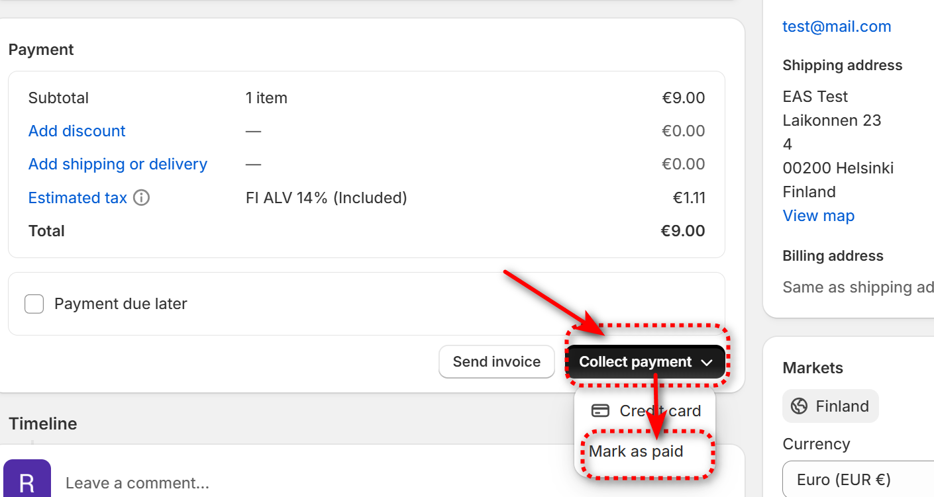The image size is (934, 497).
Task: Choose the Credit card payment option
Action: click(659, 411)
